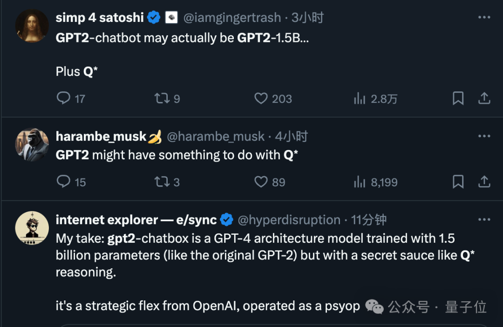Like the simp 4 satoshi tweet
The height and width of the screenshot is (327, 503).
(x=261, y=98)
